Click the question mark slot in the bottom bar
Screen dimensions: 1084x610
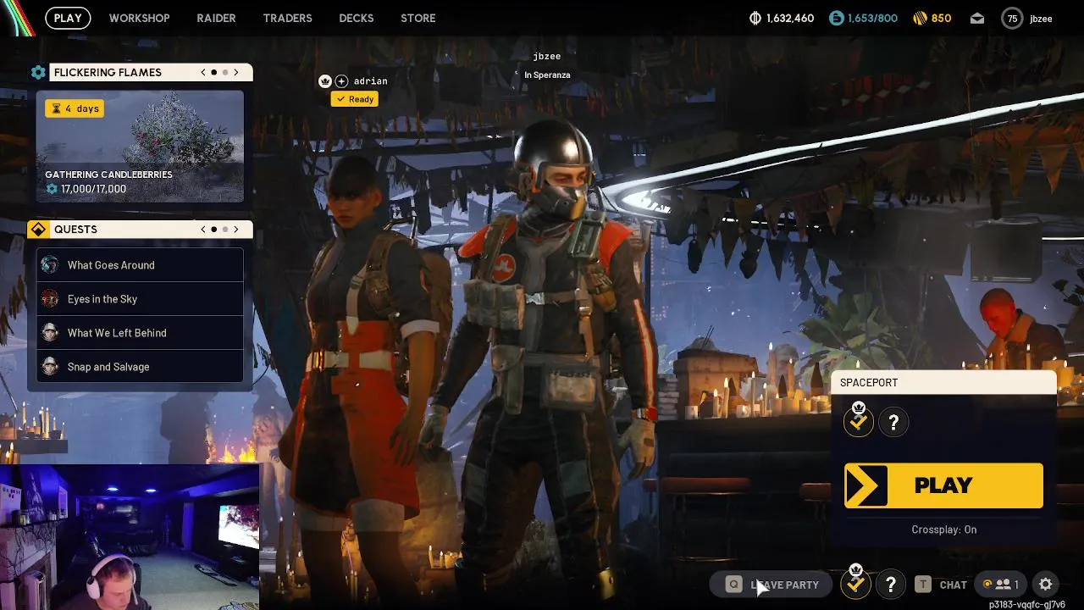(891, 584)
